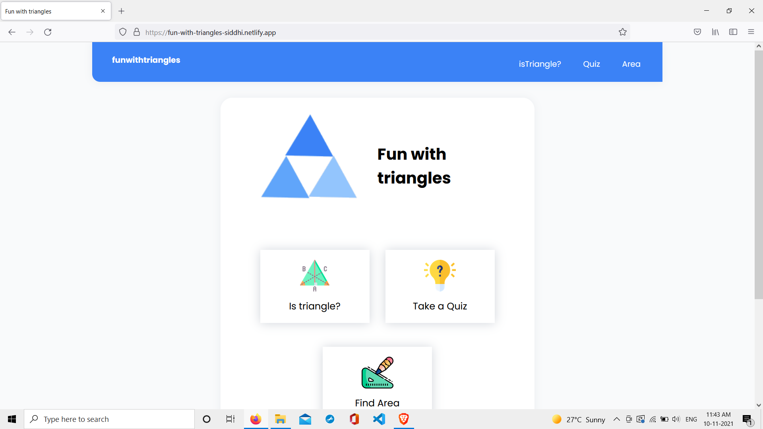Click the lightbulb quiz icon
This screenshot has width=763, height=429.
coord(440,274)
